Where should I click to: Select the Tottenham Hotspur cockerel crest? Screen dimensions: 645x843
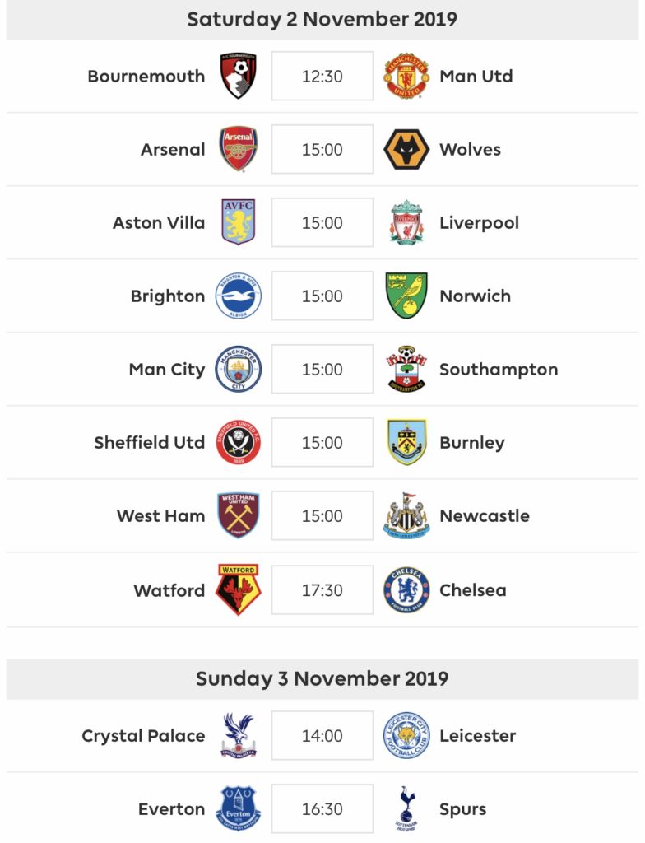pos(406,808)
